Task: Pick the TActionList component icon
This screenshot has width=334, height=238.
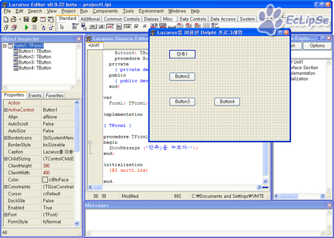Action: pos(215,26)
